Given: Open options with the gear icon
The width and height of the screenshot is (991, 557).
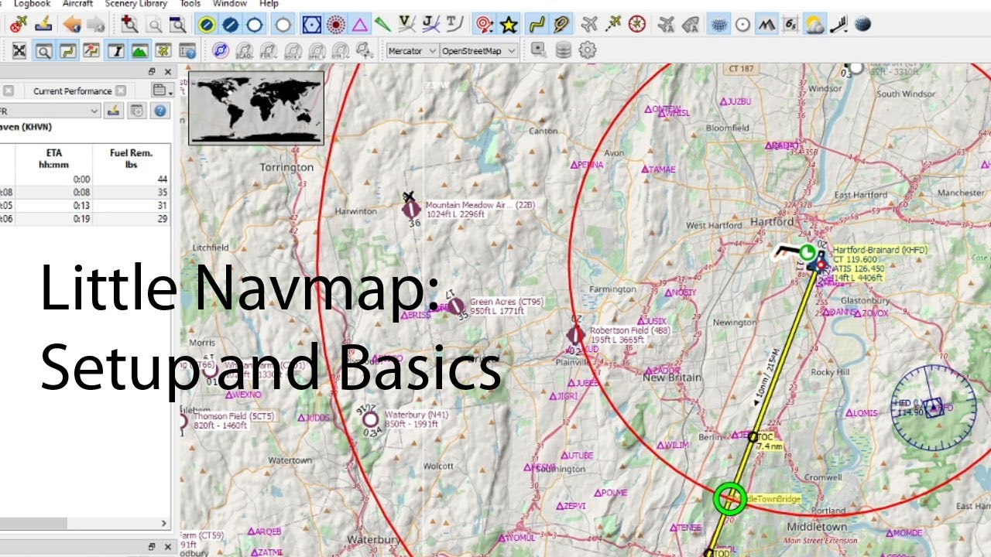Looking at the screenshot, I should pyautogui.click(x=588, y=51).
